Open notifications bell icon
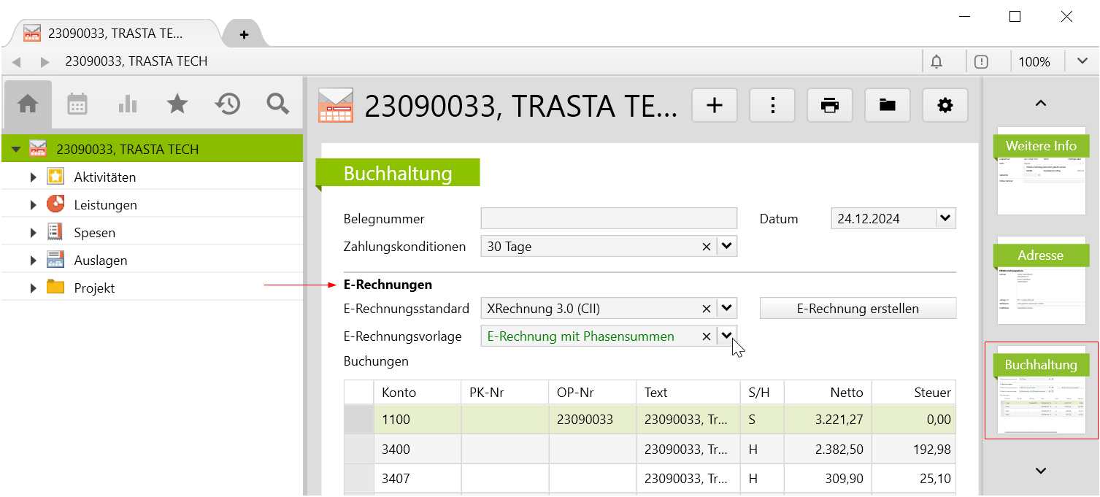 pyautogui.click(x=936, y=62)
